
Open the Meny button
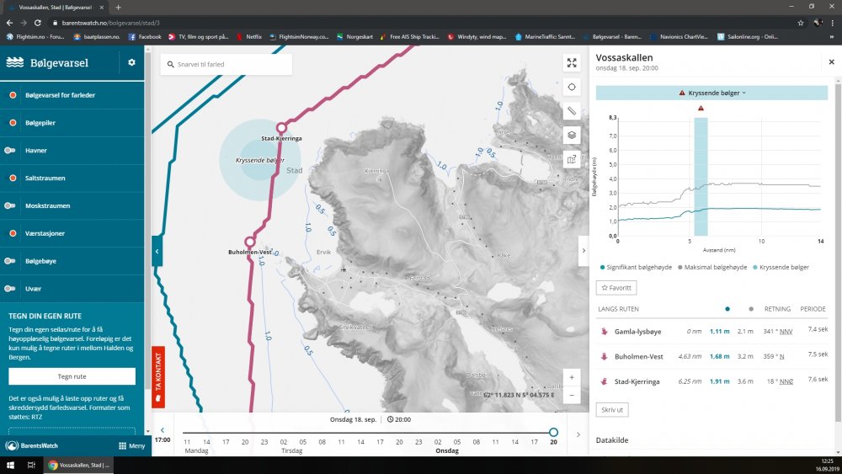[131, 445]
